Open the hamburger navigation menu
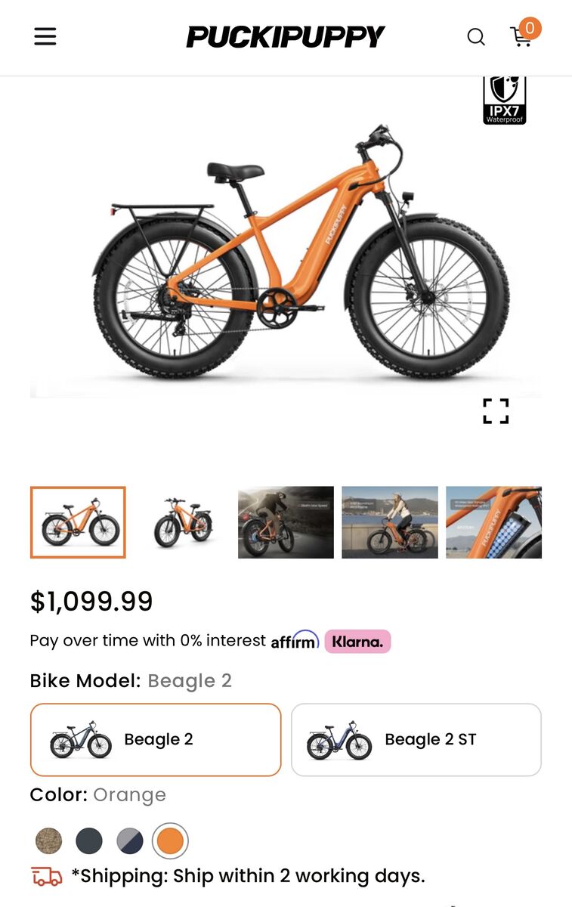 (45, 36)
